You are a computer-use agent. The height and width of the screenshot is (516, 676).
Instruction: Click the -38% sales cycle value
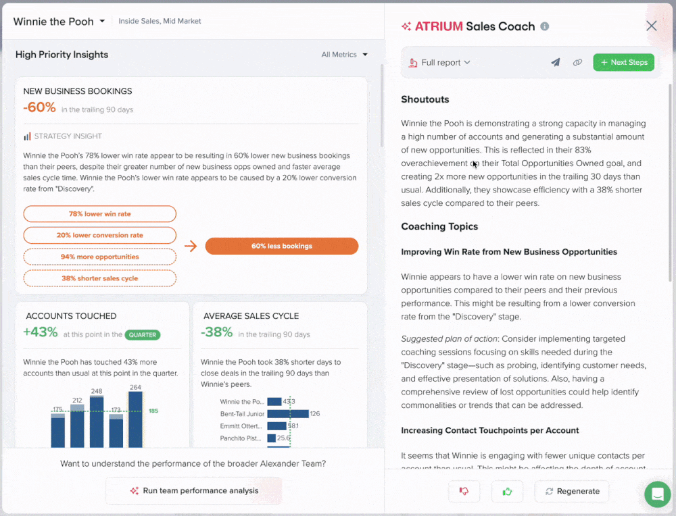216,332
